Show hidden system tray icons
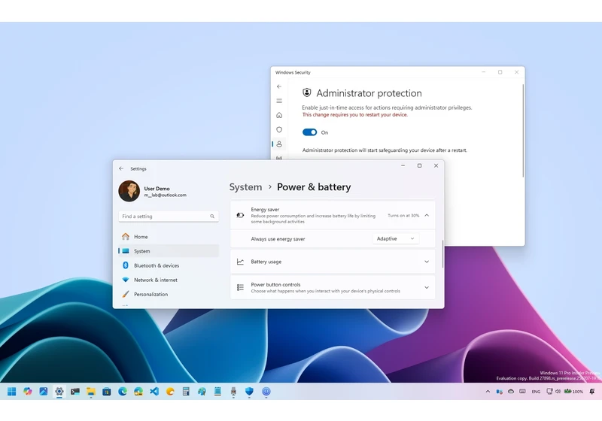 pyautogui.click(x=488, y=392)
